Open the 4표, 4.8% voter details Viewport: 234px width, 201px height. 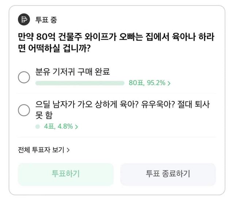tap(58, 127)
